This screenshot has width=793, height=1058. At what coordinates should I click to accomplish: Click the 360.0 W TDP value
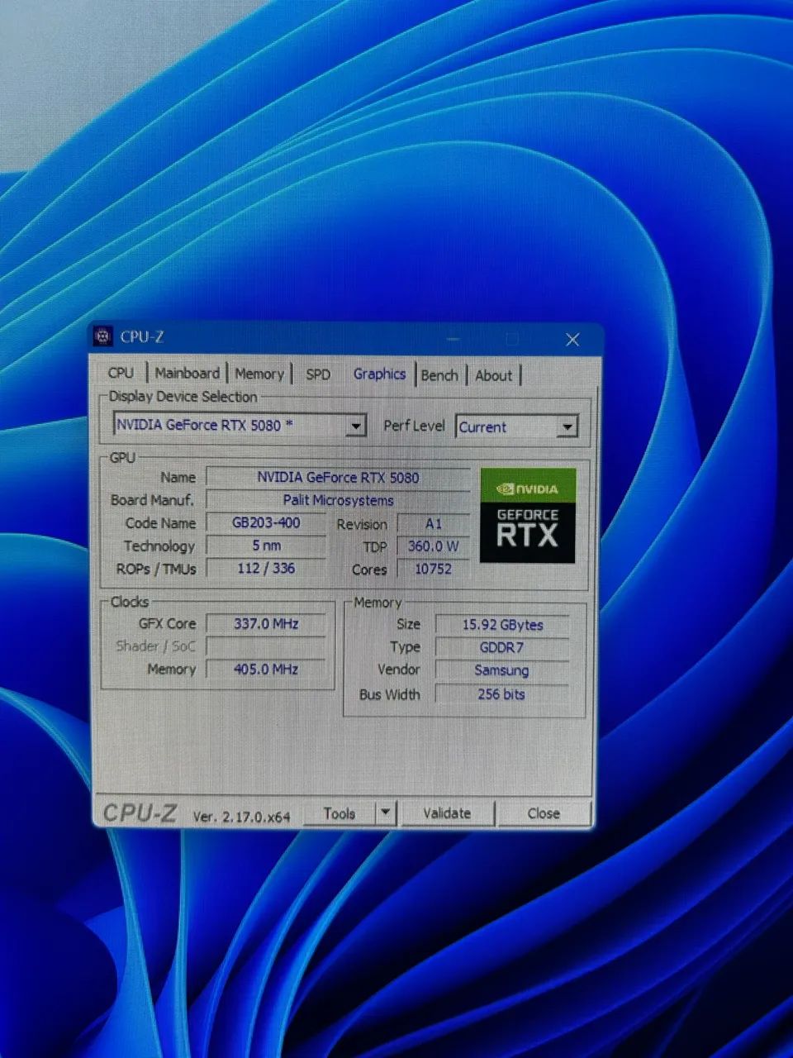434,546
